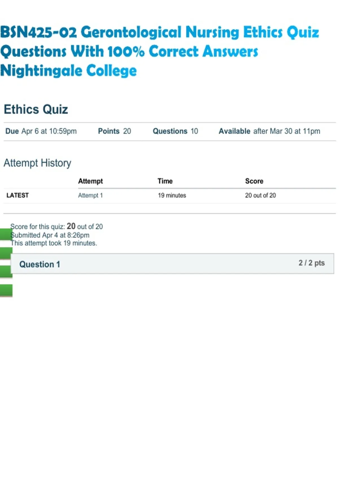Click the 19 minutes time cell
Viewport: 339px width, 481px height.
[172, 195]
